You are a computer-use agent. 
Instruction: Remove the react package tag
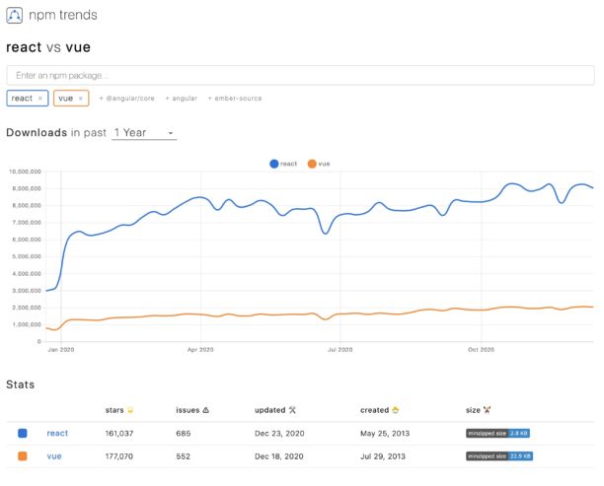[40, 99]
